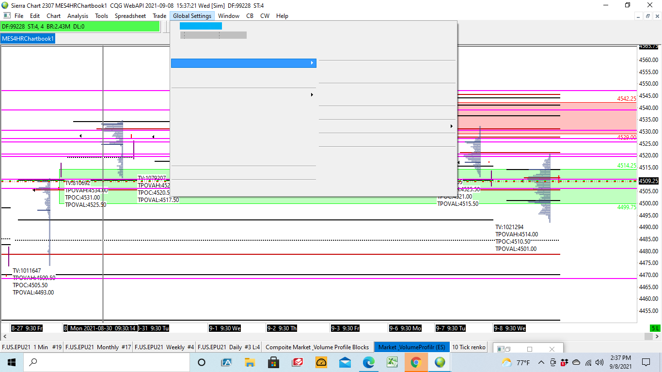Open Windows Start menu

coord(11,362)
